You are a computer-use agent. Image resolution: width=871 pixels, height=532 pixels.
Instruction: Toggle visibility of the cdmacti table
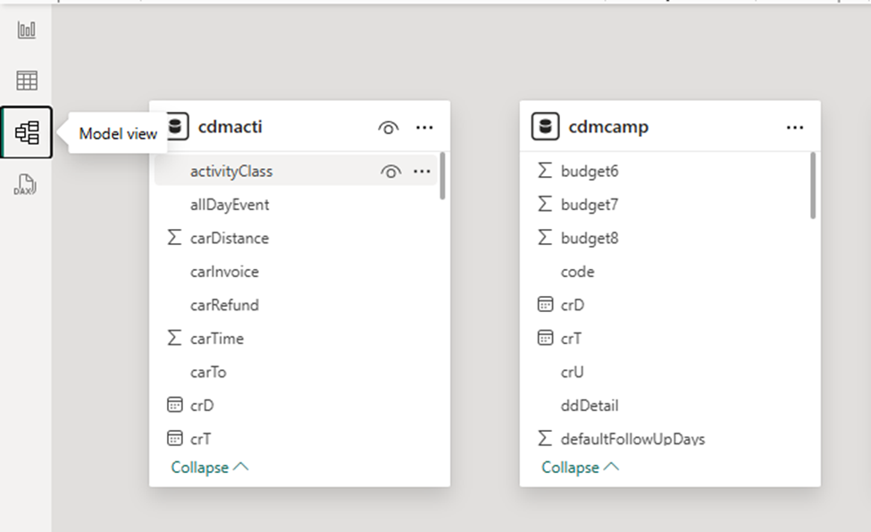coord(388,128)
